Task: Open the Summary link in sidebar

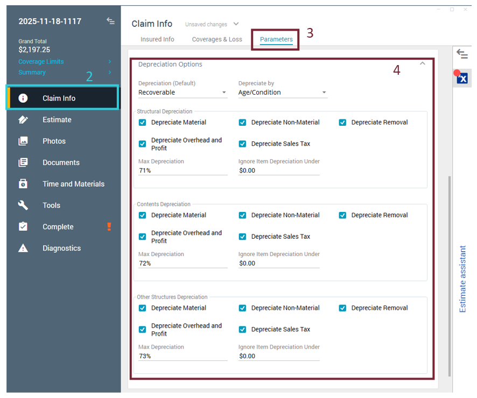Action: pyautogui.click(x=32, y=73)
